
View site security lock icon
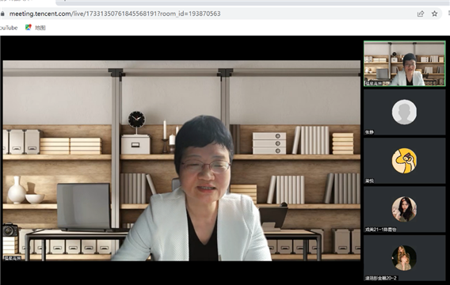[2, 13]
